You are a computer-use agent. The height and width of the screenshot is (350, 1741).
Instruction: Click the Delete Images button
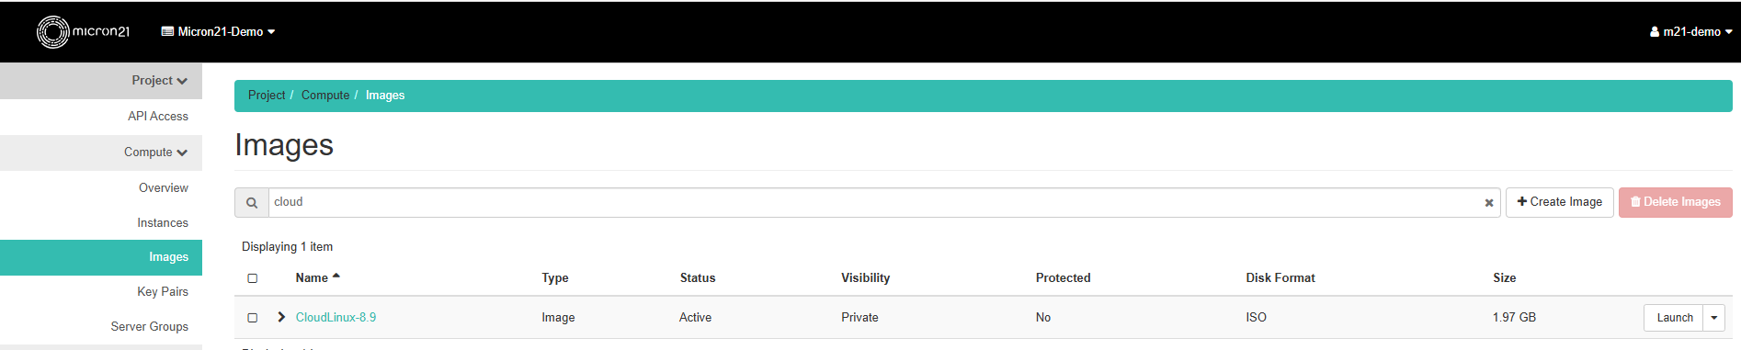tap(1675, 202)
